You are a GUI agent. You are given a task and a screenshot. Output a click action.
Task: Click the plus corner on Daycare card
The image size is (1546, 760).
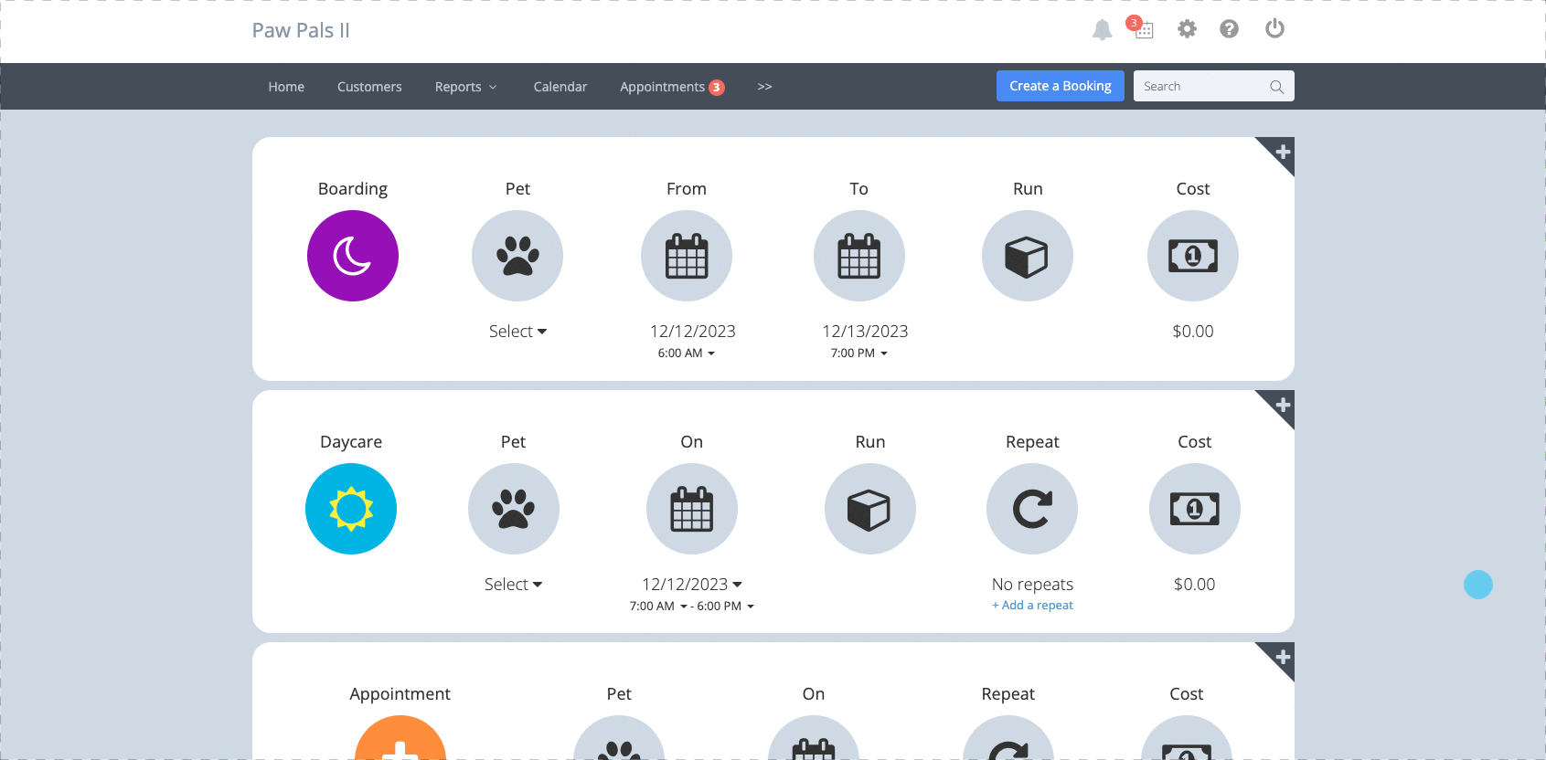pyautogui.click(x=1282, y=404)
